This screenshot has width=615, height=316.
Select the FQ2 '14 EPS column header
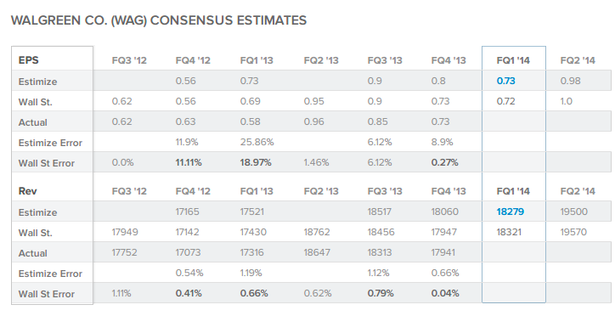pyautogui.click(x=578, y=60)
